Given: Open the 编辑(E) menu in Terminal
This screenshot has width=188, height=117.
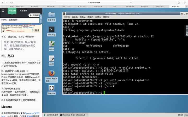Looking at the screenshot, I should tap(75, 17).
